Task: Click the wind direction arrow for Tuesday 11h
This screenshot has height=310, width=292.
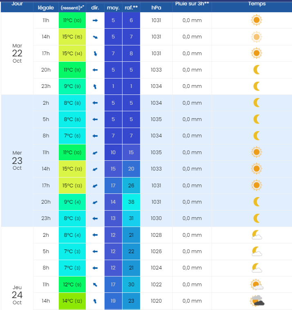Action: tap(95, 20)
